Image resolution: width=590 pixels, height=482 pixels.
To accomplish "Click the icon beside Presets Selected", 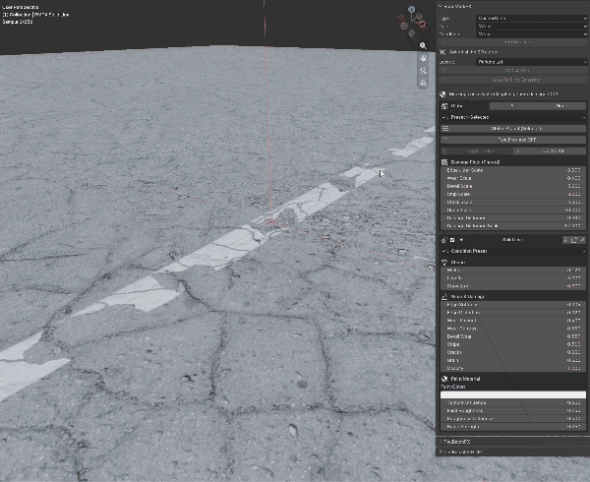I will tap(444, 117).
